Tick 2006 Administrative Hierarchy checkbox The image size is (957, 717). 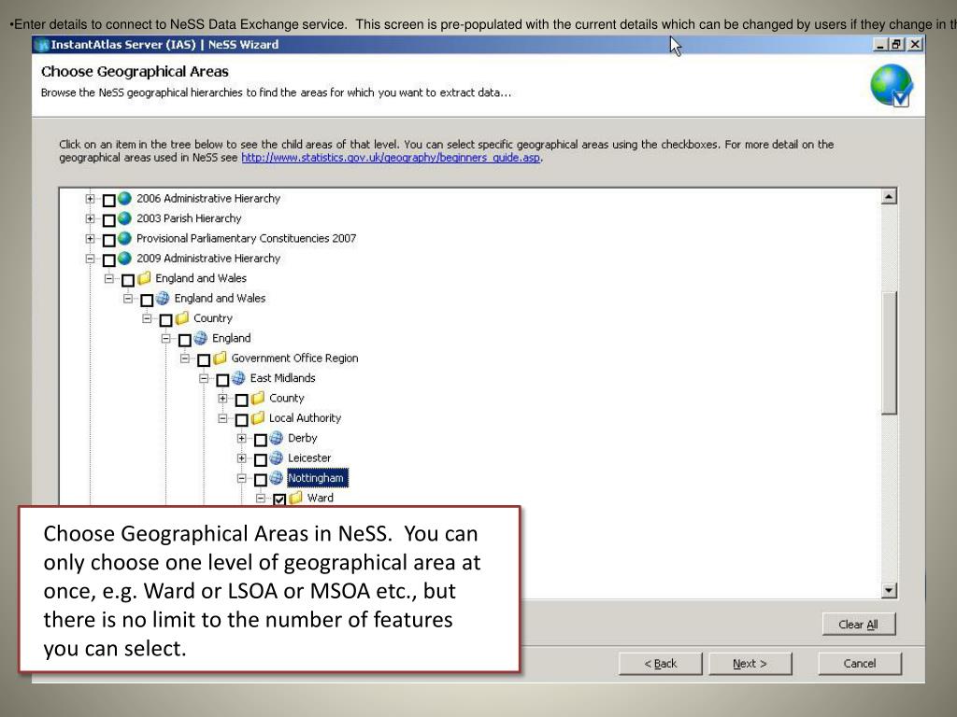(109, 200)
